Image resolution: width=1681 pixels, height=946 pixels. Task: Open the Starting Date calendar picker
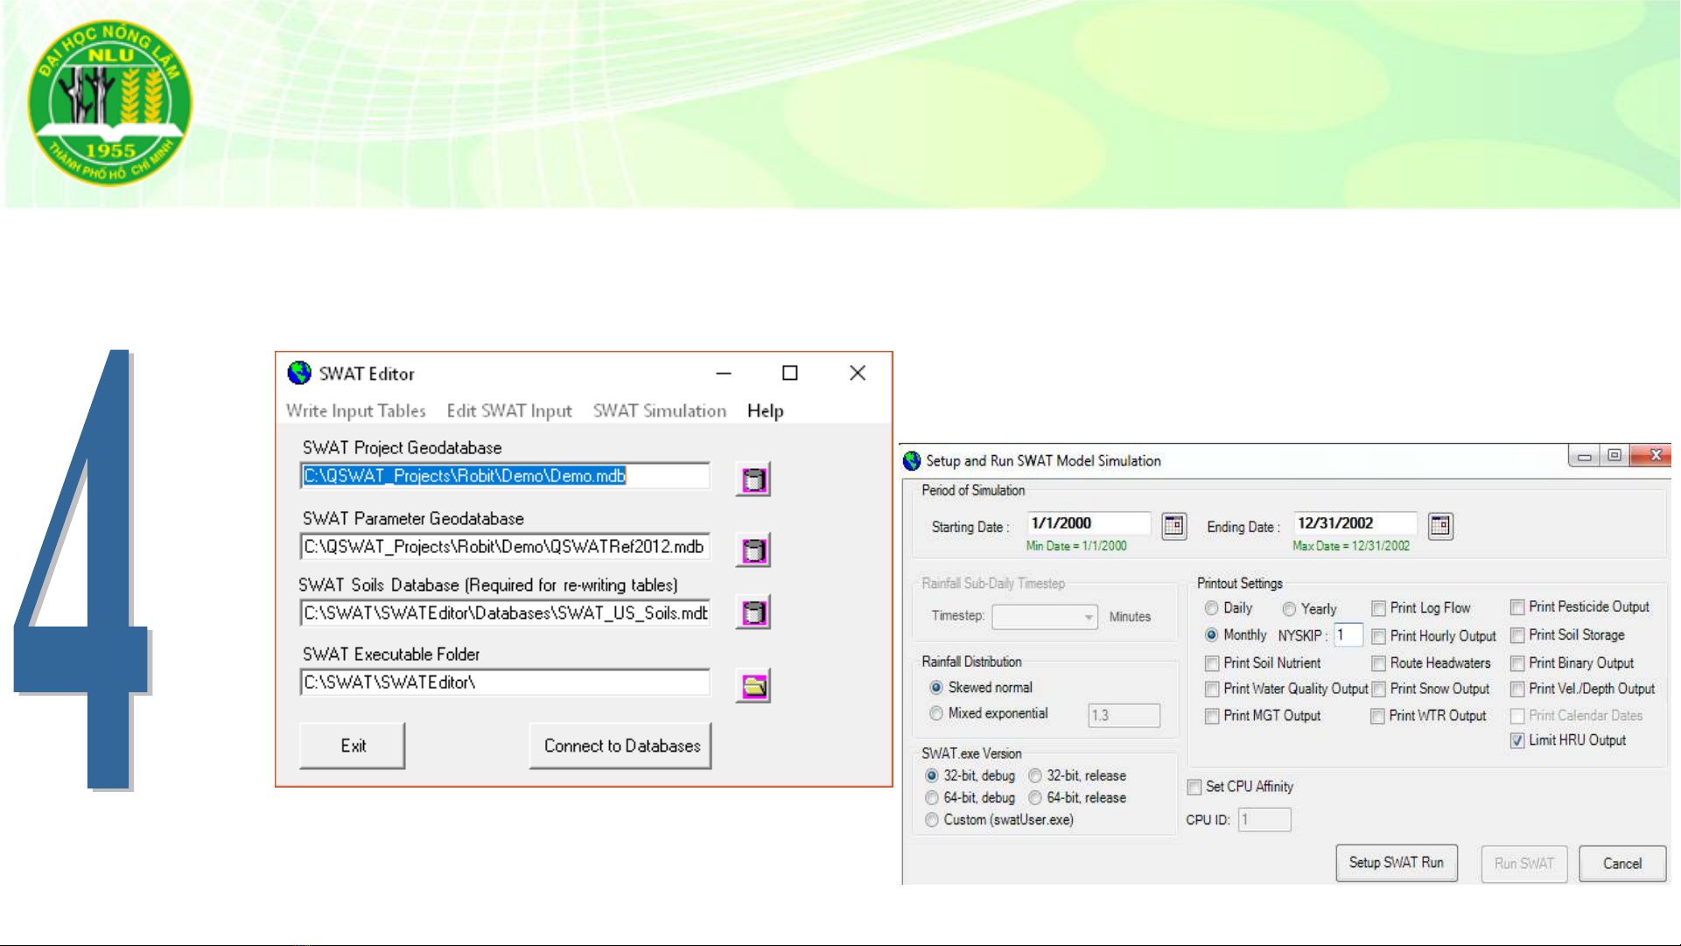(1173, 526)
